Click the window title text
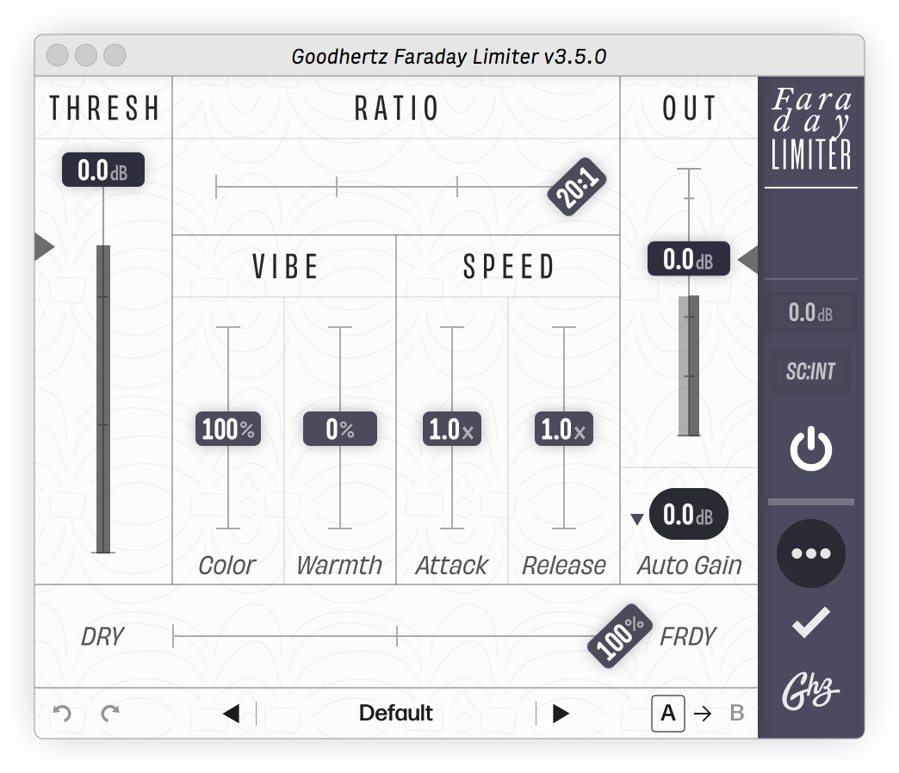 pyautogui.click(x=449, y=56)
